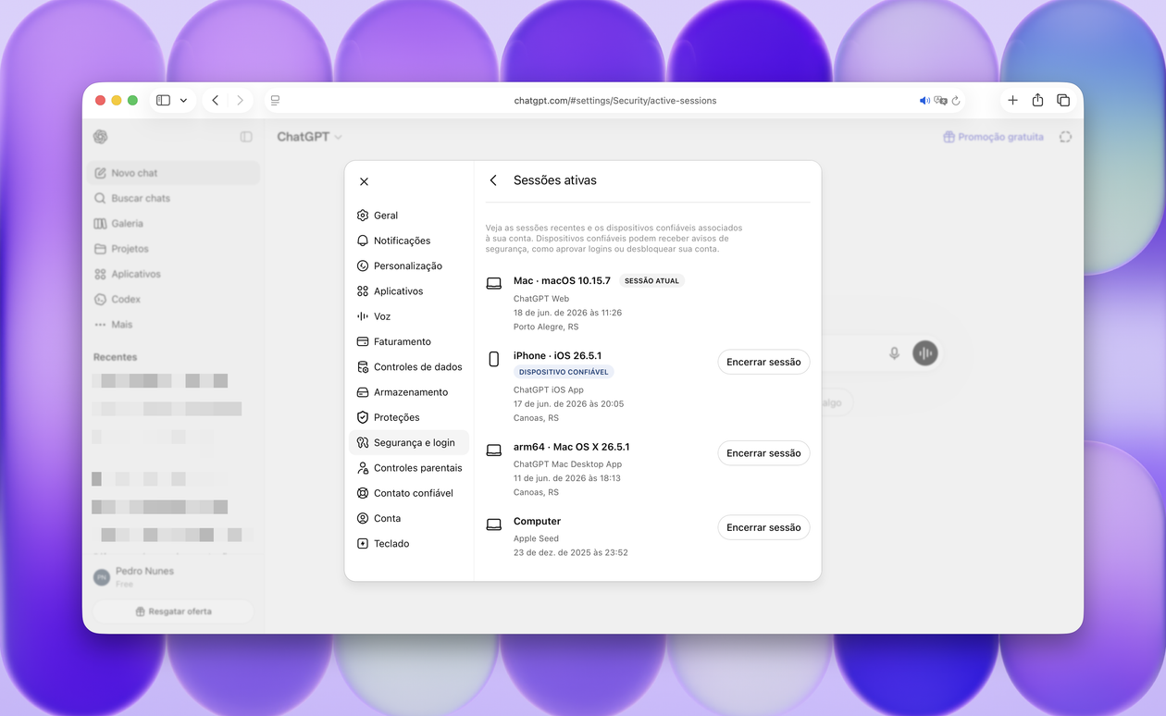Click the Resgatar oferta button
Viewport: 1166px width, 716px height.
173,611
